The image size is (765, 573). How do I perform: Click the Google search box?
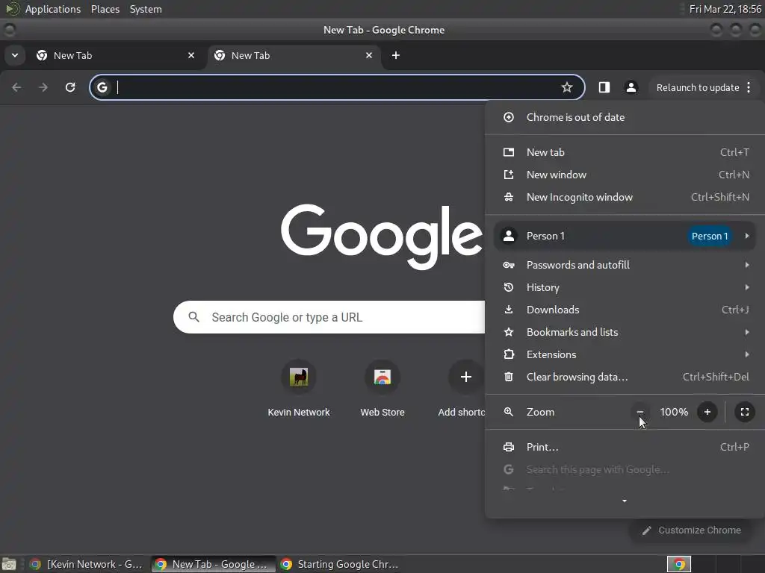tap(329, 317)
